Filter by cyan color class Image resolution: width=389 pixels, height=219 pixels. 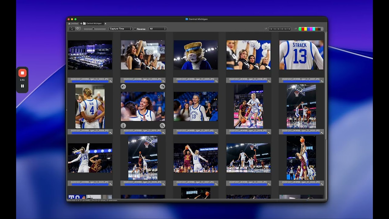click(x=314, y=29)
